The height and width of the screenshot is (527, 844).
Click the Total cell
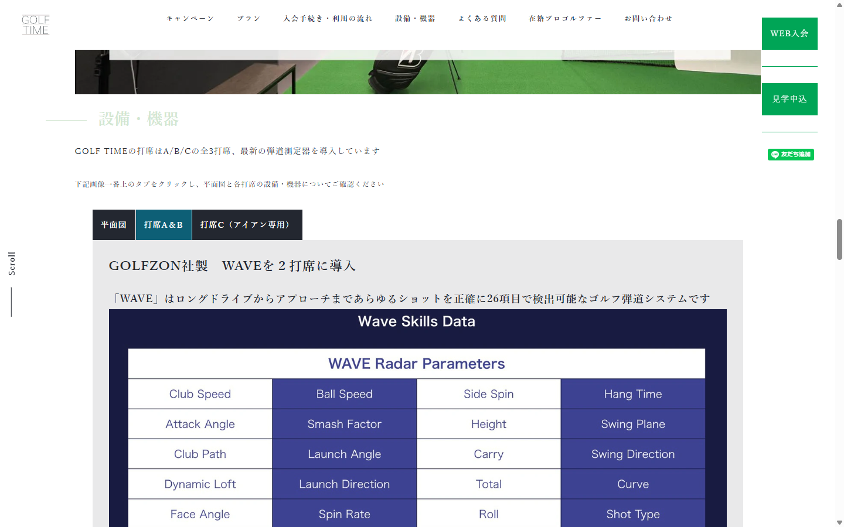(x=489, y=484)
